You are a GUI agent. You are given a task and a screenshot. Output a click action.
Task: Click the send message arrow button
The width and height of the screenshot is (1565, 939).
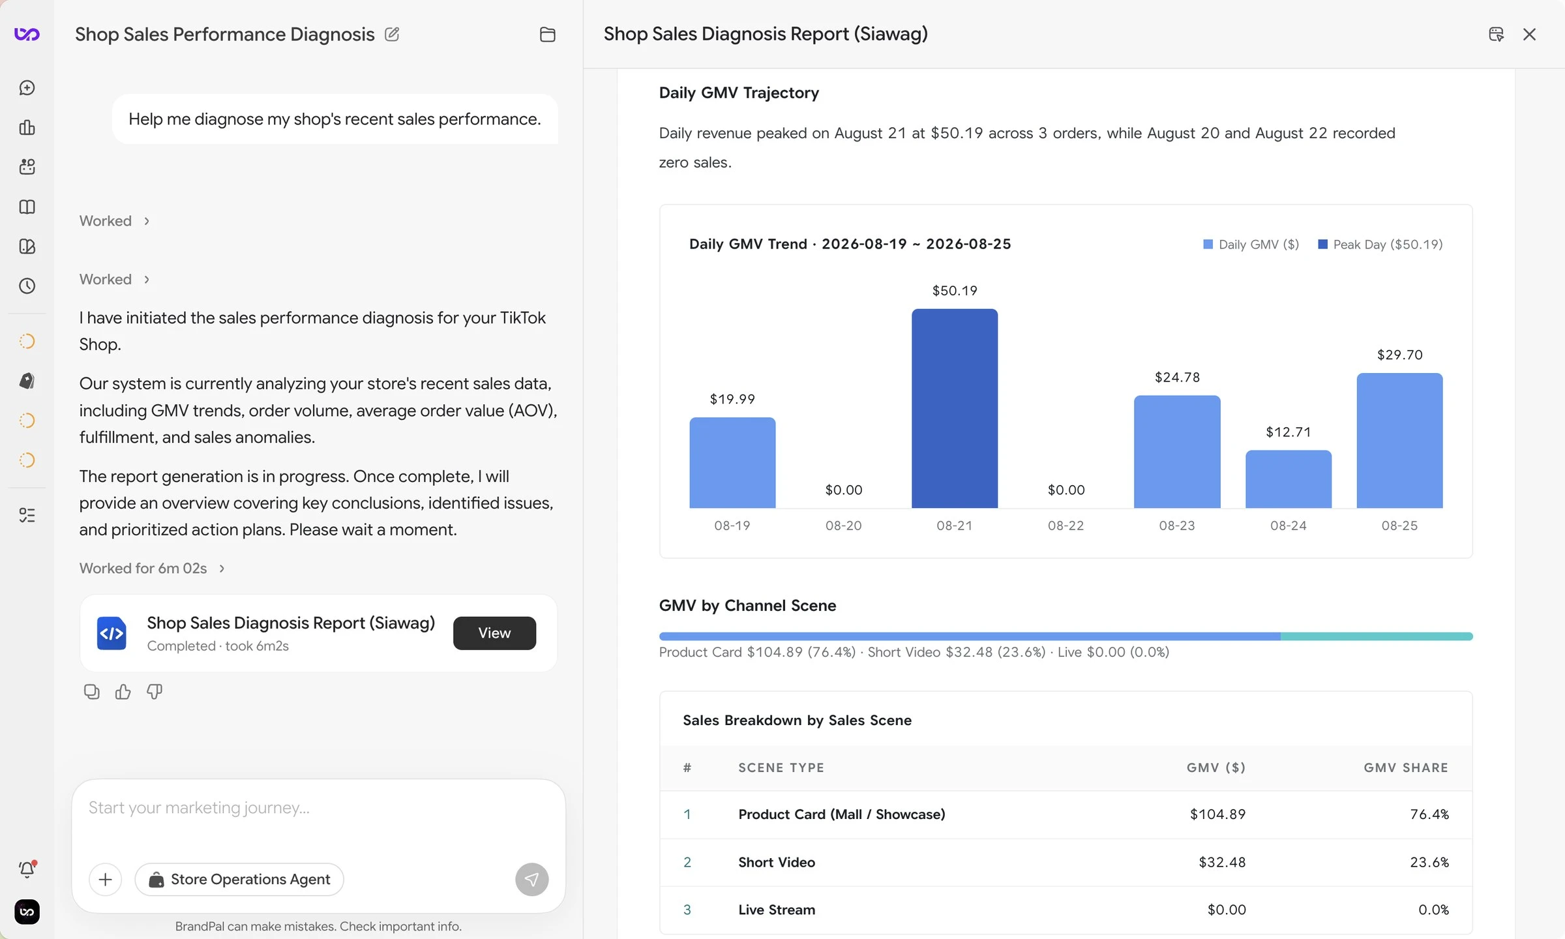(531, 880)
